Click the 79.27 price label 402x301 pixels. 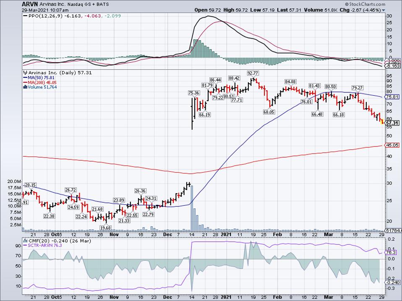click(x=357, y=88)
